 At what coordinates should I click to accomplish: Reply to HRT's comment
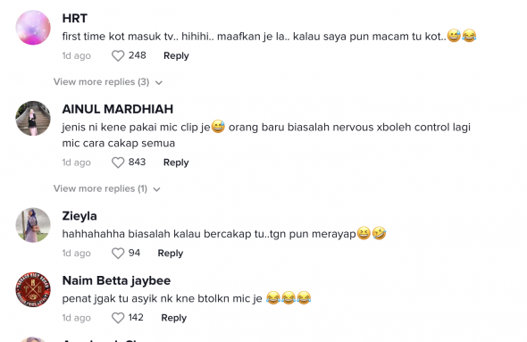176,55
